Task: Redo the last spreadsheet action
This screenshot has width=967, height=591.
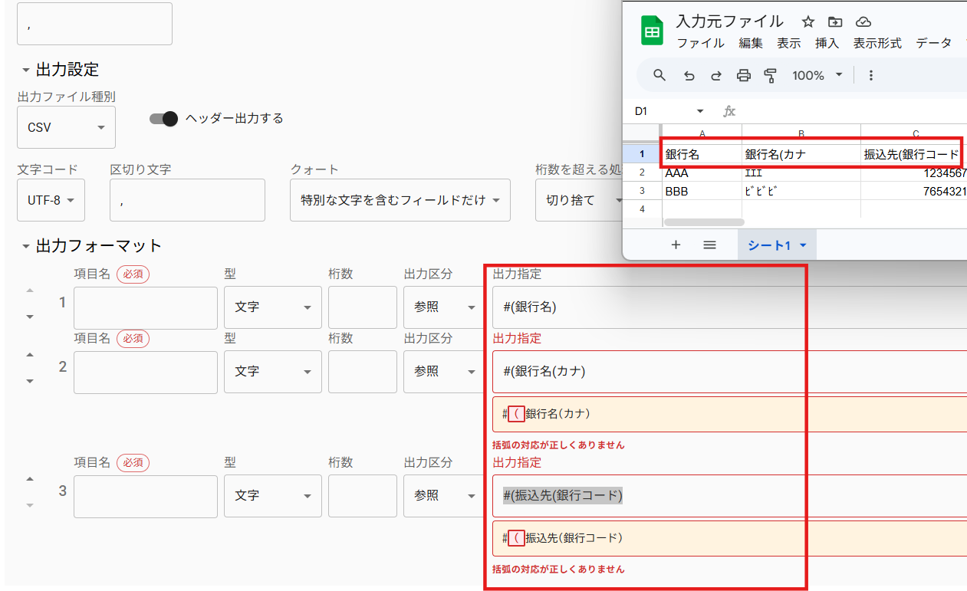Action: click(x=716, y=75)
